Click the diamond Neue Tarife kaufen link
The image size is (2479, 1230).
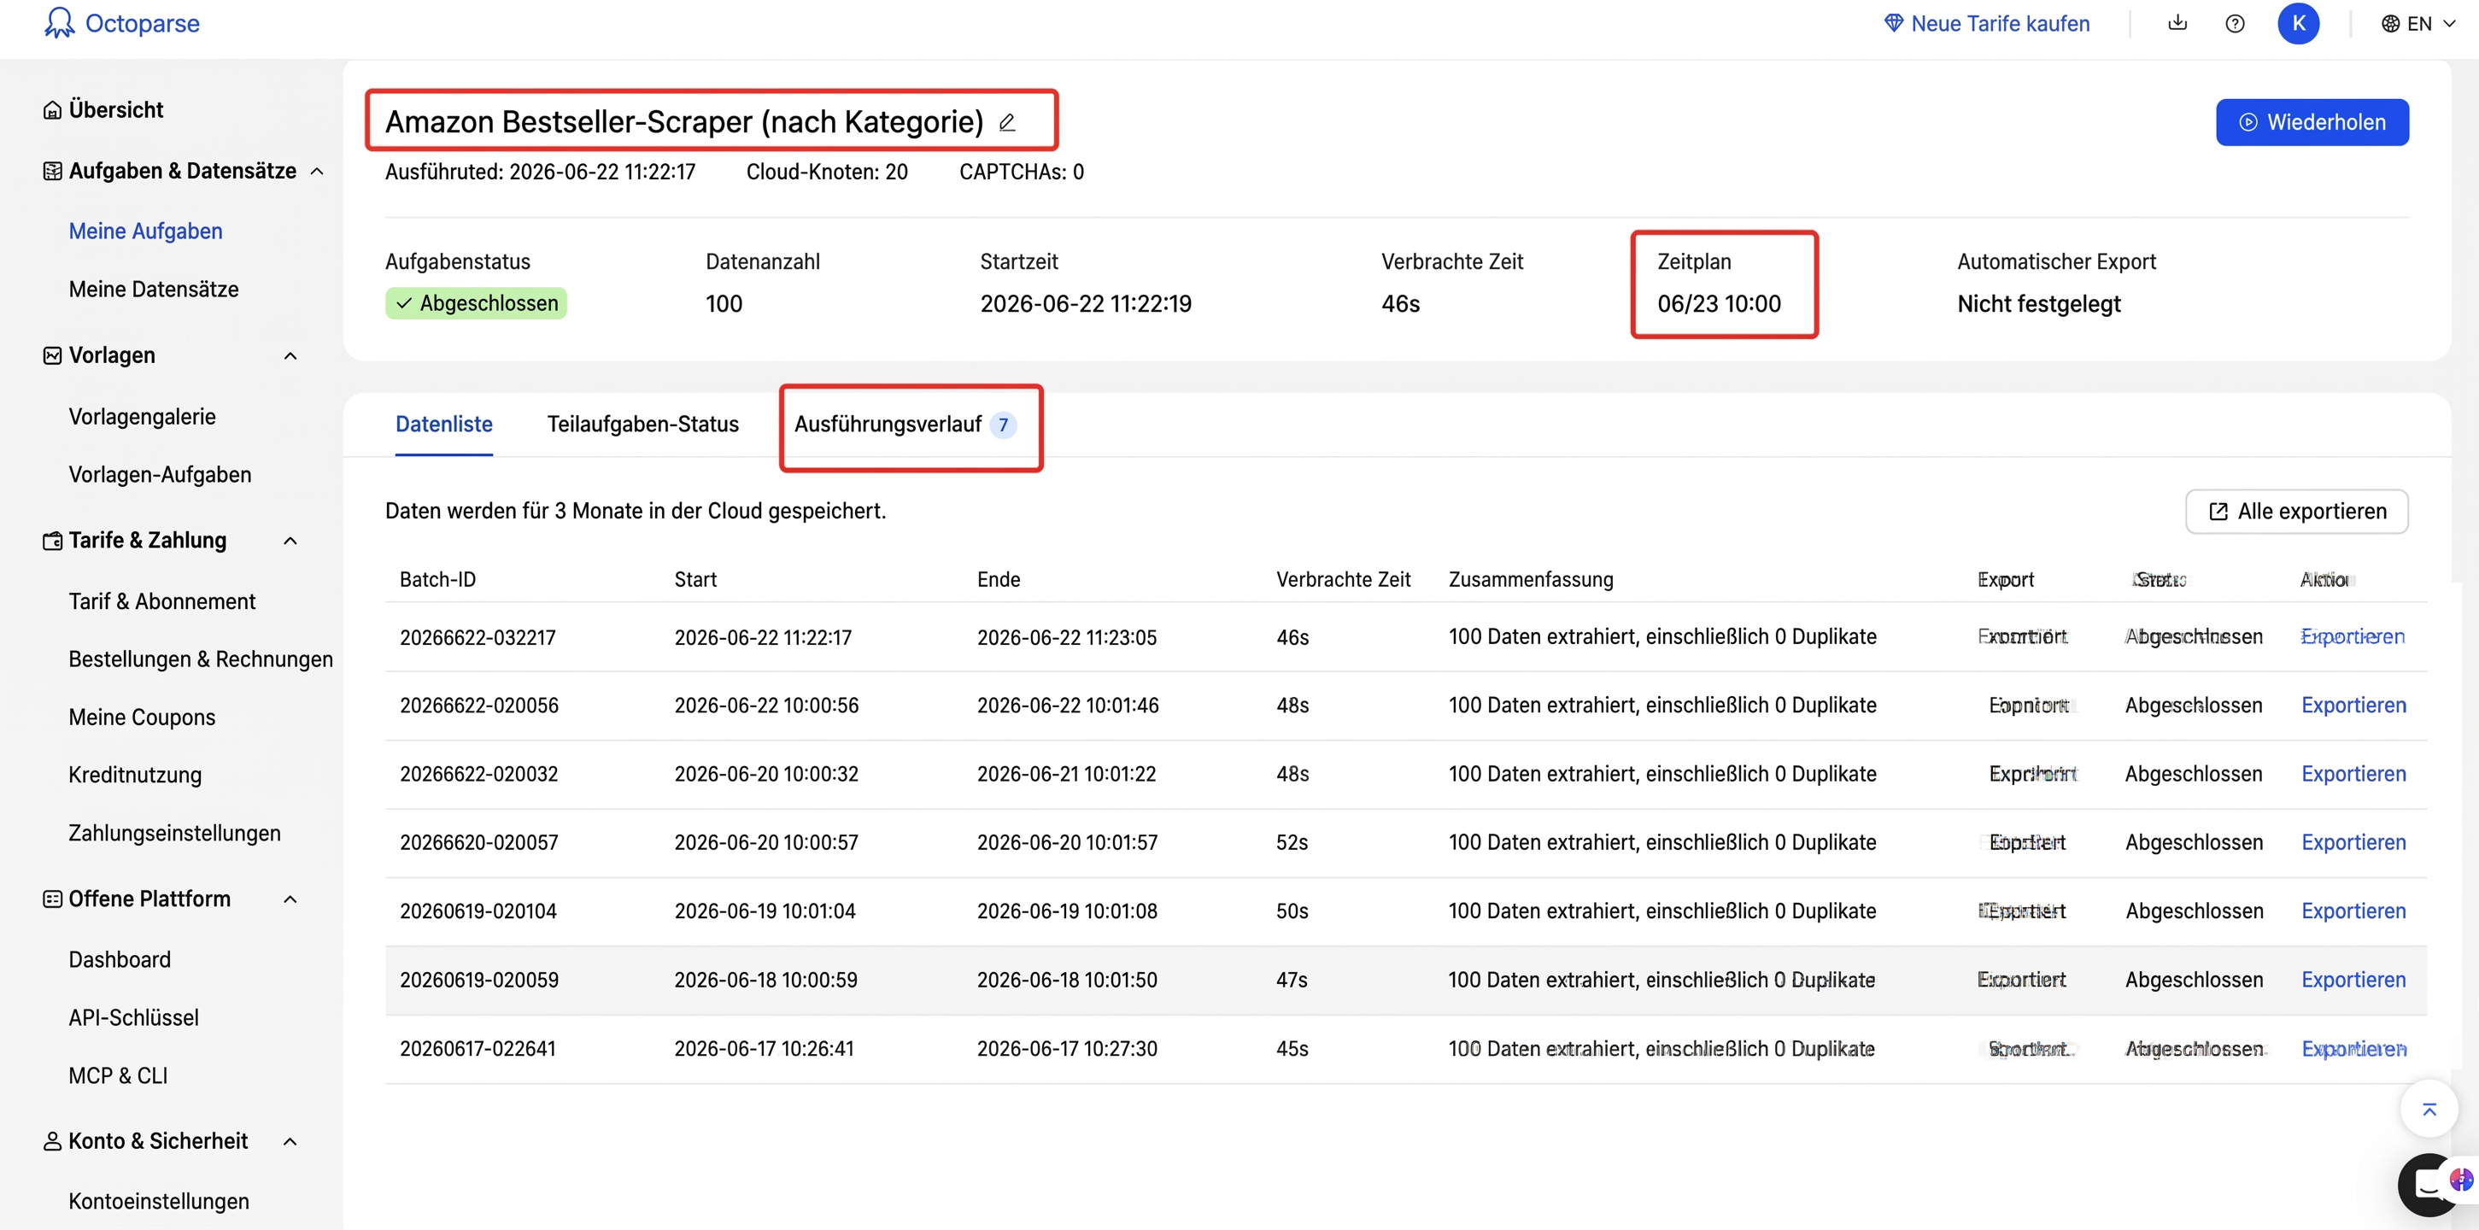coord(1986,23)
